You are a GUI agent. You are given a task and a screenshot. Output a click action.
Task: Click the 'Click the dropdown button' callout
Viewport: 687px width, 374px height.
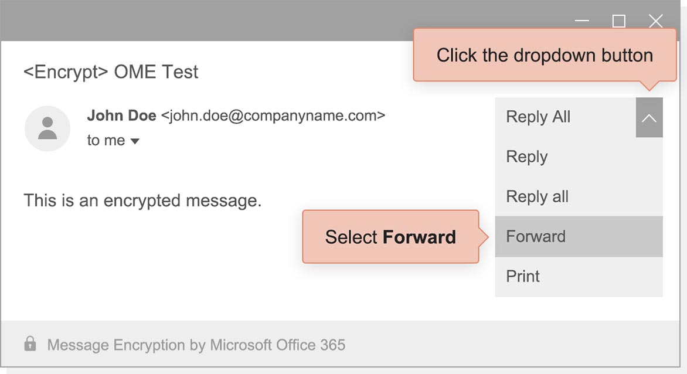[544, 56]
